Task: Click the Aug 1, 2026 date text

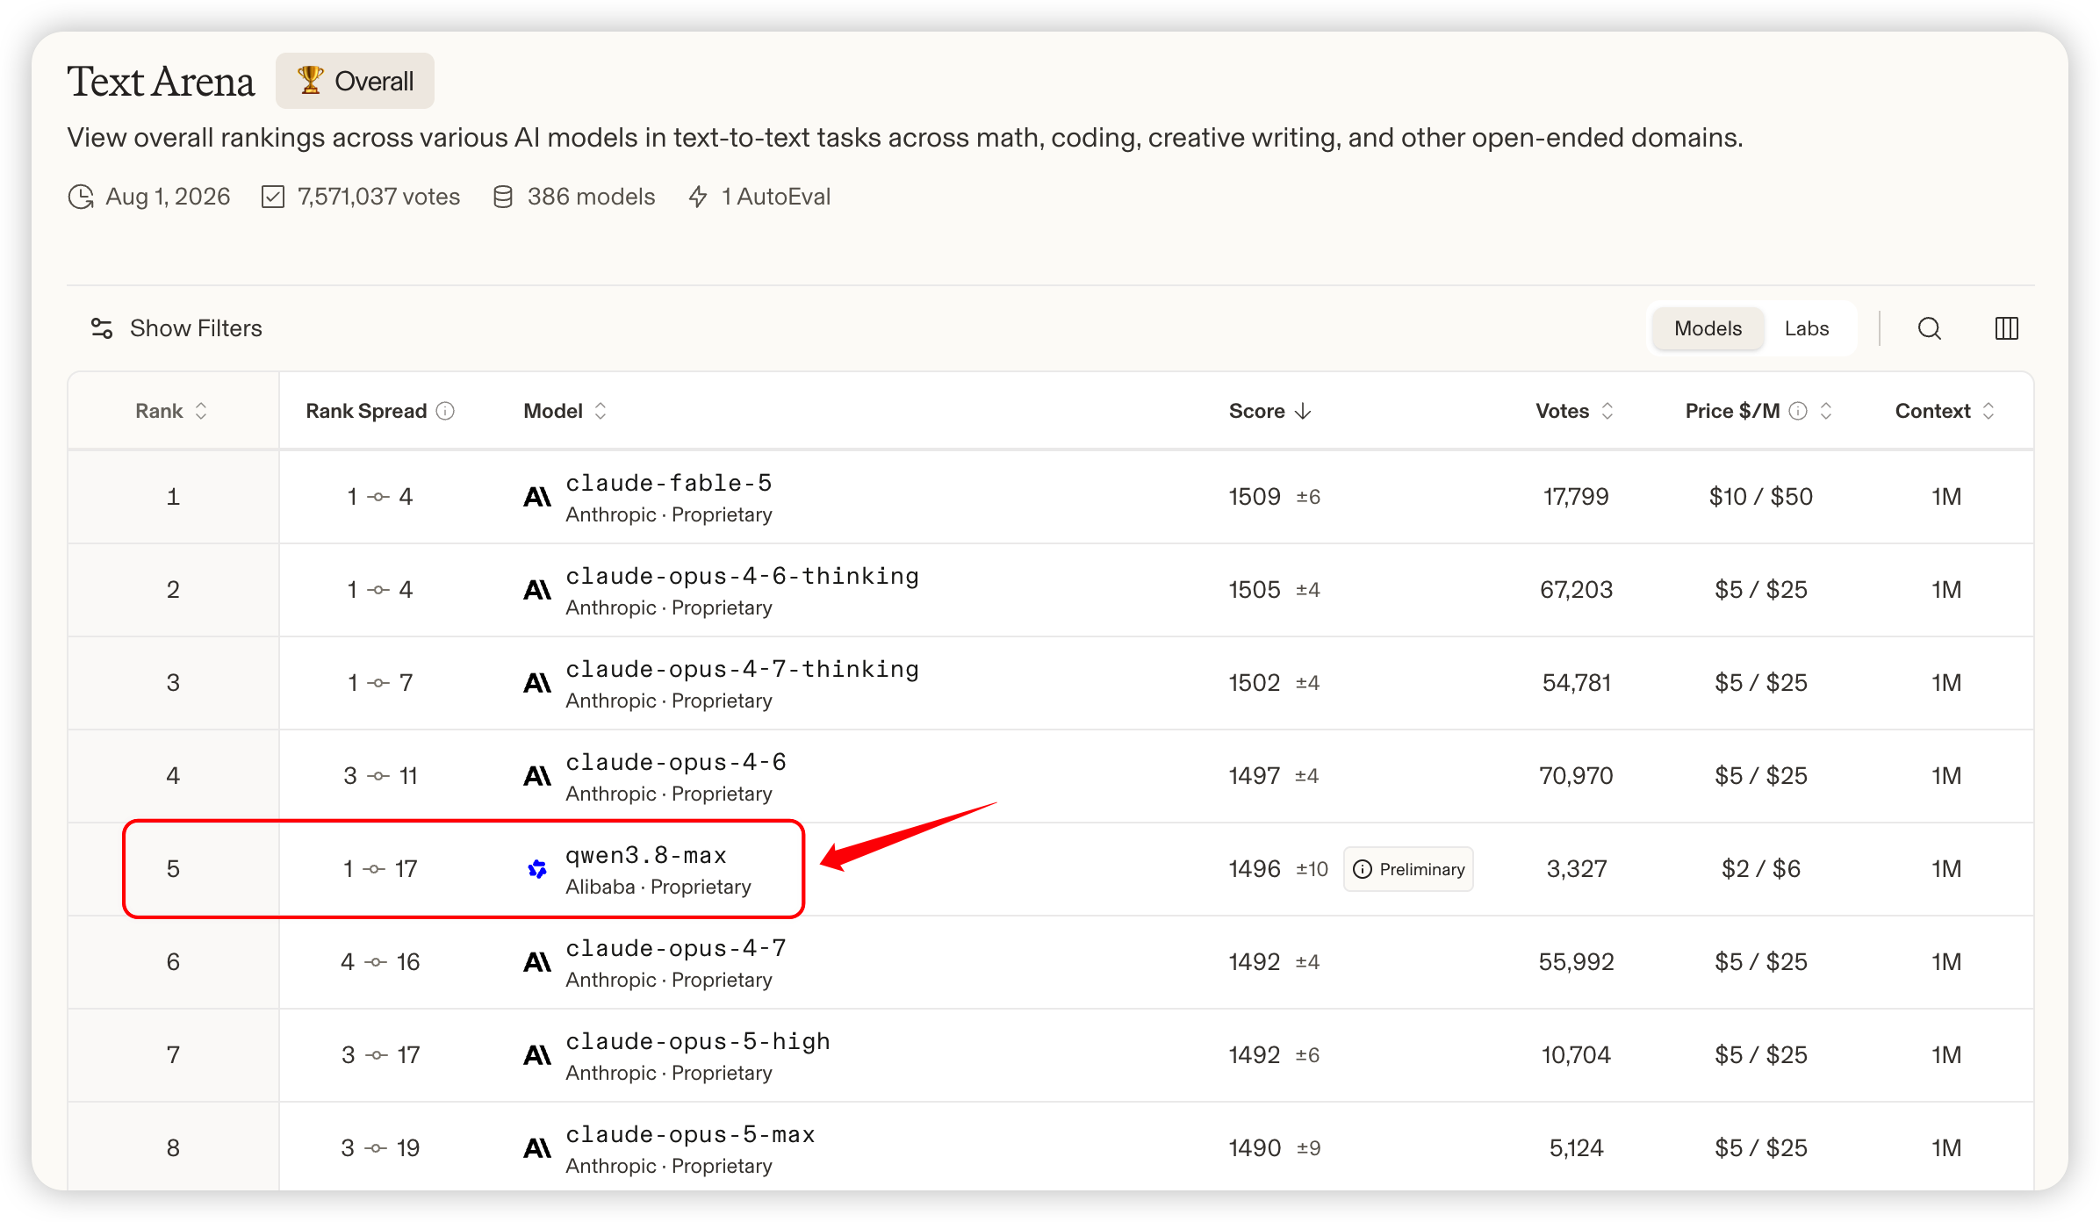Action: click(168, 197)
